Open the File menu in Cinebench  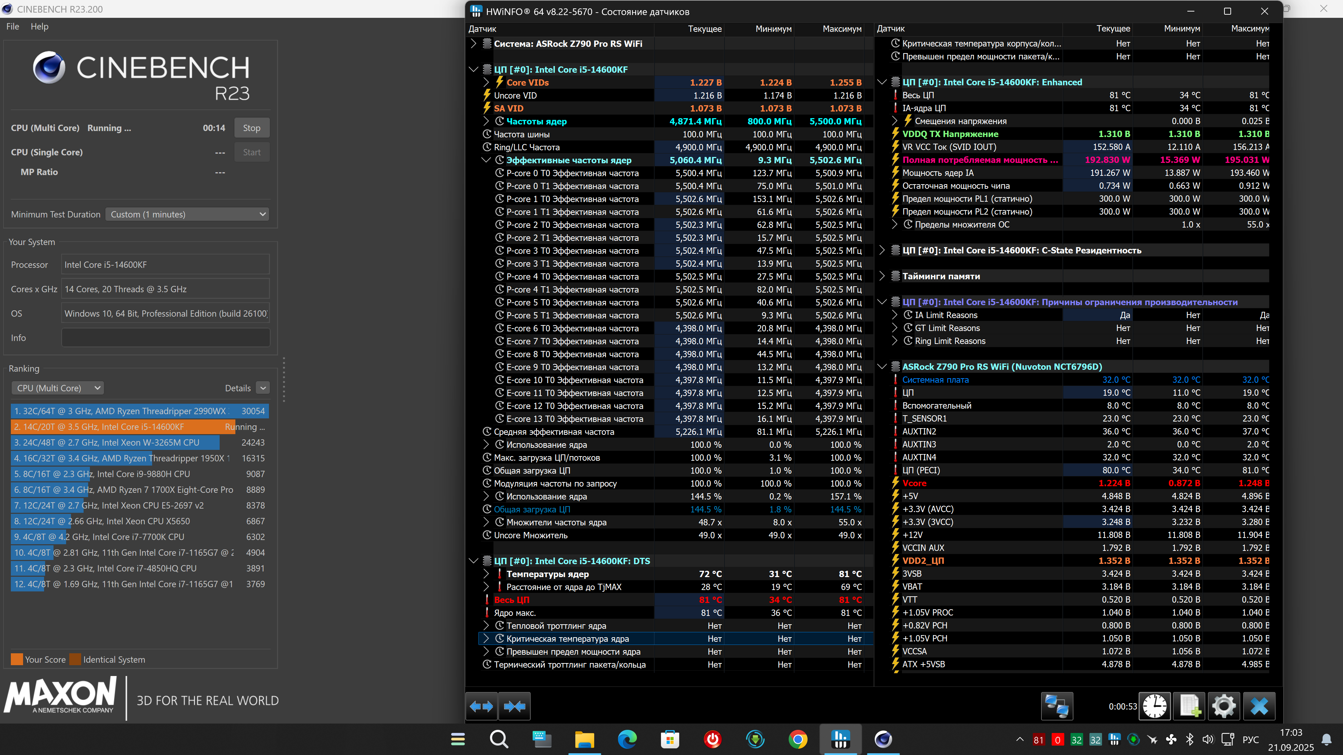tap(13, 27)
